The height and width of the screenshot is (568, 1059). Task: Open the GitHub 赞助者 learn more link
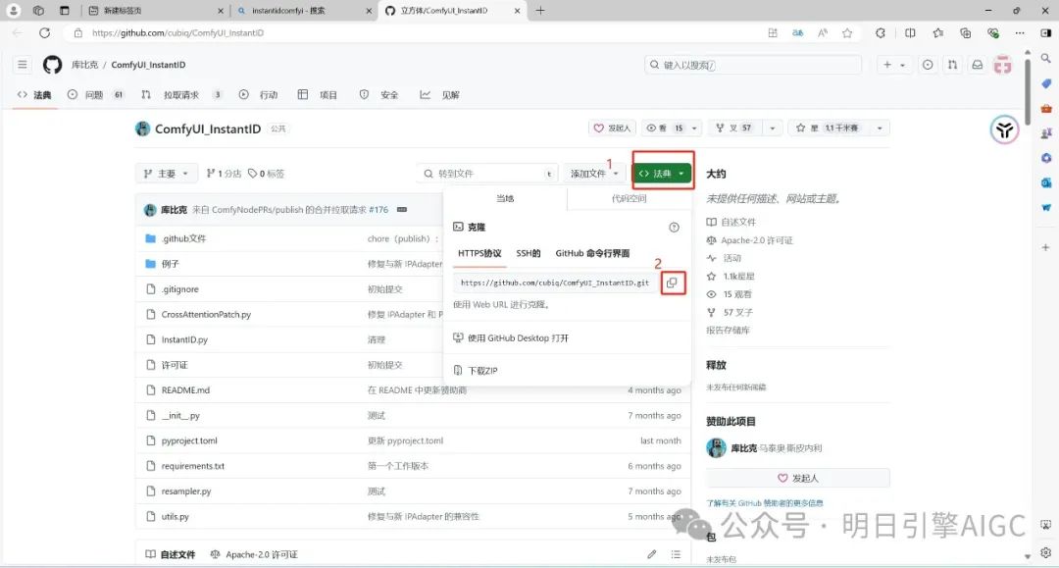[765, 503]
